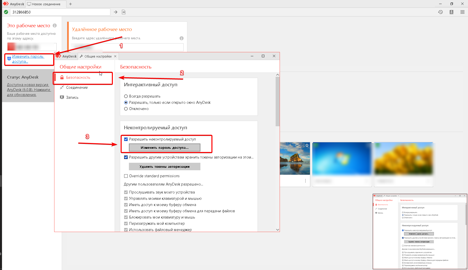Select 'Отключено' radio option
Image resolution: width=468 pixels, height=270 pixels.
point(126,109)
